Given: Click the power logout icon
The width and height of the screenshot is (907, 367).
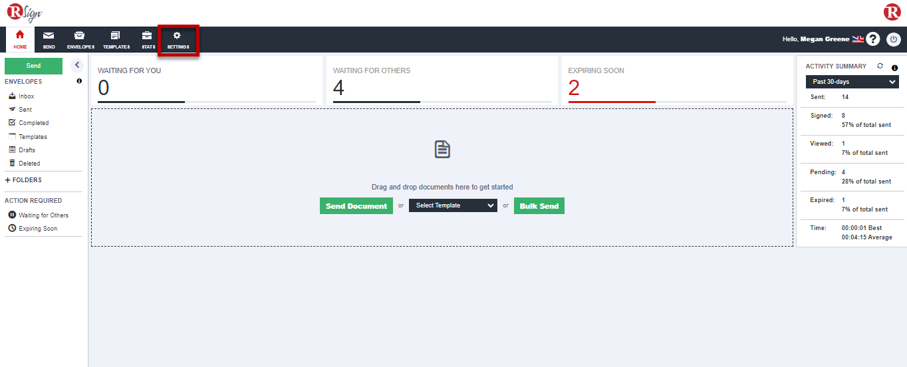Looking at the screenshot, I should click(894, 39).
